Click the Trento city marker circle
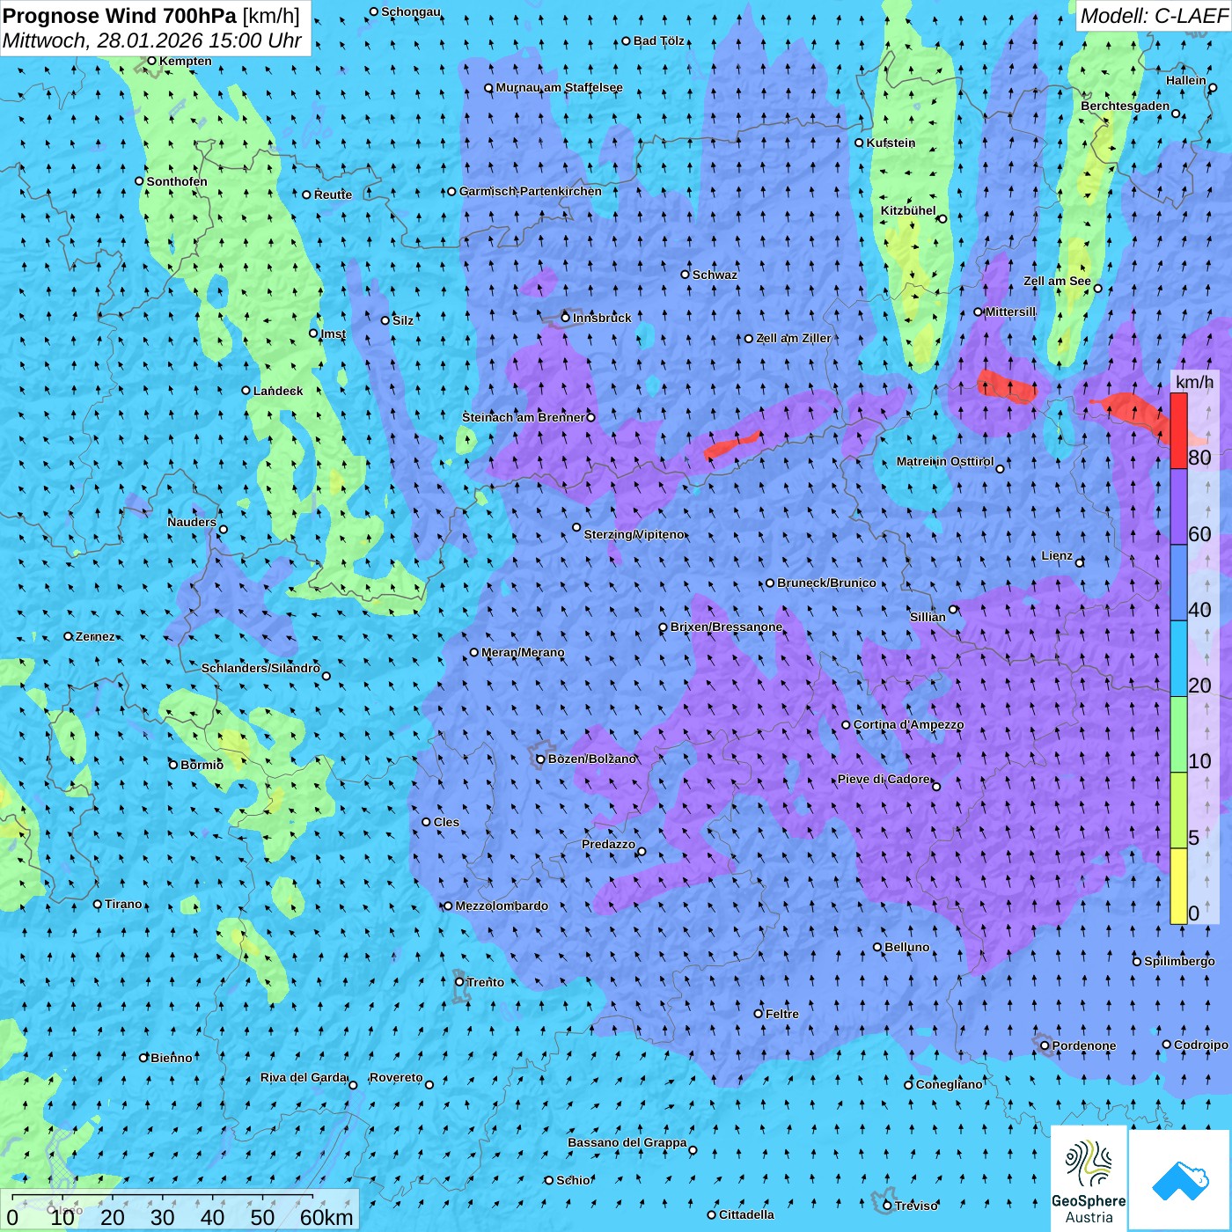Image resolution: width=1232 pixels, height=1232 pixels. pos(459,982)
